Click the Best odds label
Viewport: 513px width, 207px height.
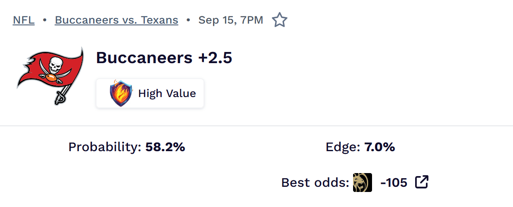click(x=316, y=183)
